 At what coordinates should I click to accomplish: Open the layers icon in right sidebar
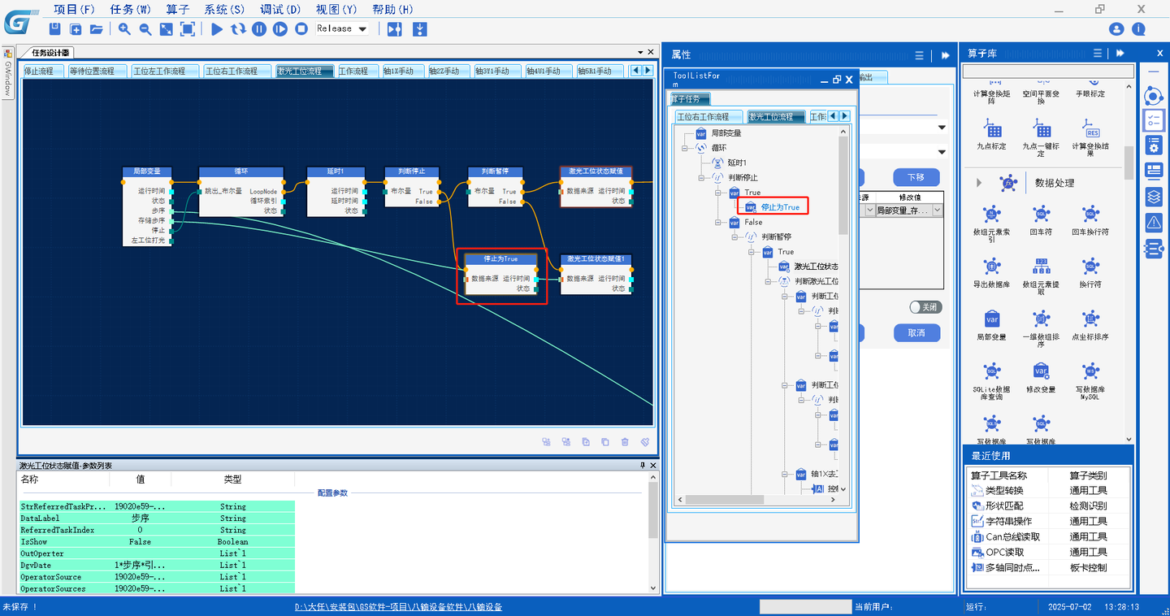[x=1154, y=197]
